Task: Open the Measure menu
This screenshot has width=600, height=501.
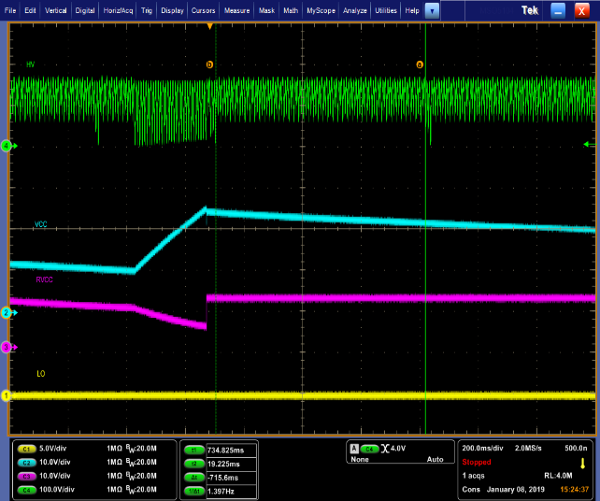Action: [x=236, y=9]
